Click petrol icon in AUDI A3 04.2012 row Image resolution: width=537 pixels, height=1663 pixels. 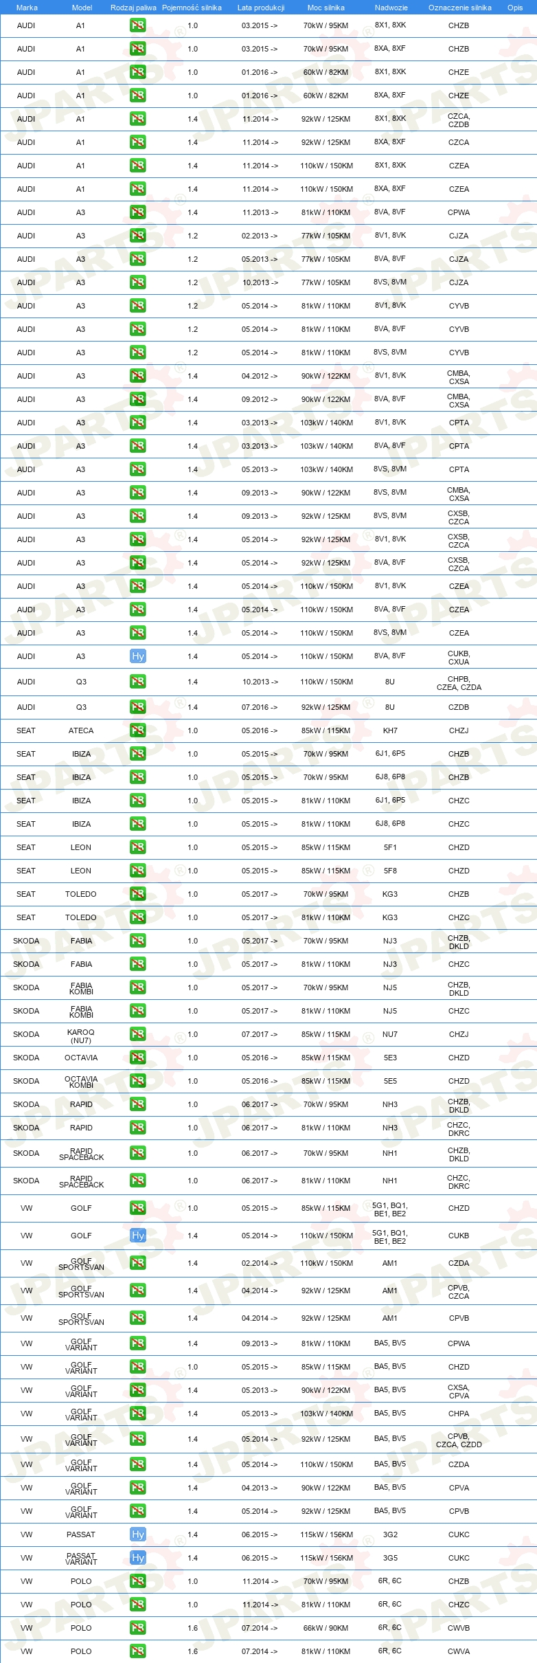pos(137,376)
